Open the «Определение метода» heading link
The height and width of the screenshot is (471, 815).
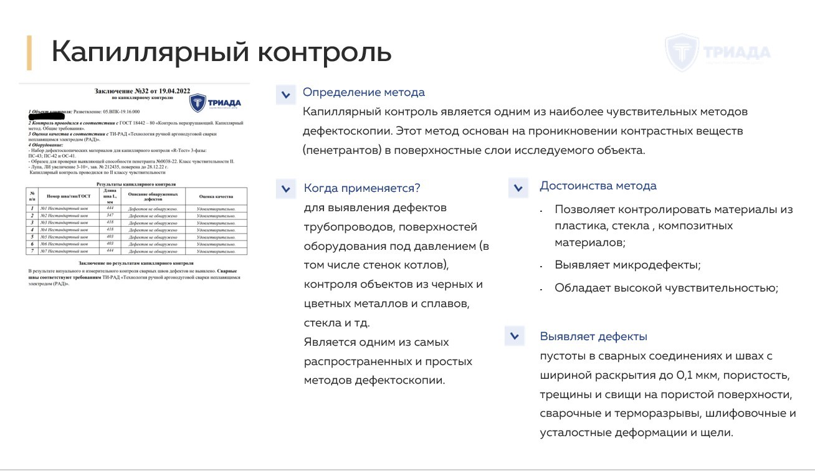point(363,92)
